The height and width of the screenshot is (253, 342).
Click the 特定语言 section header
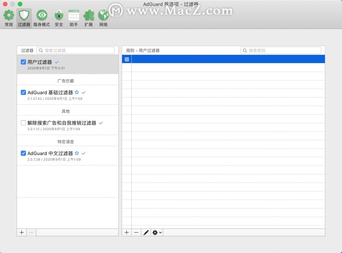pyautogui.click(x=66, y=142)
